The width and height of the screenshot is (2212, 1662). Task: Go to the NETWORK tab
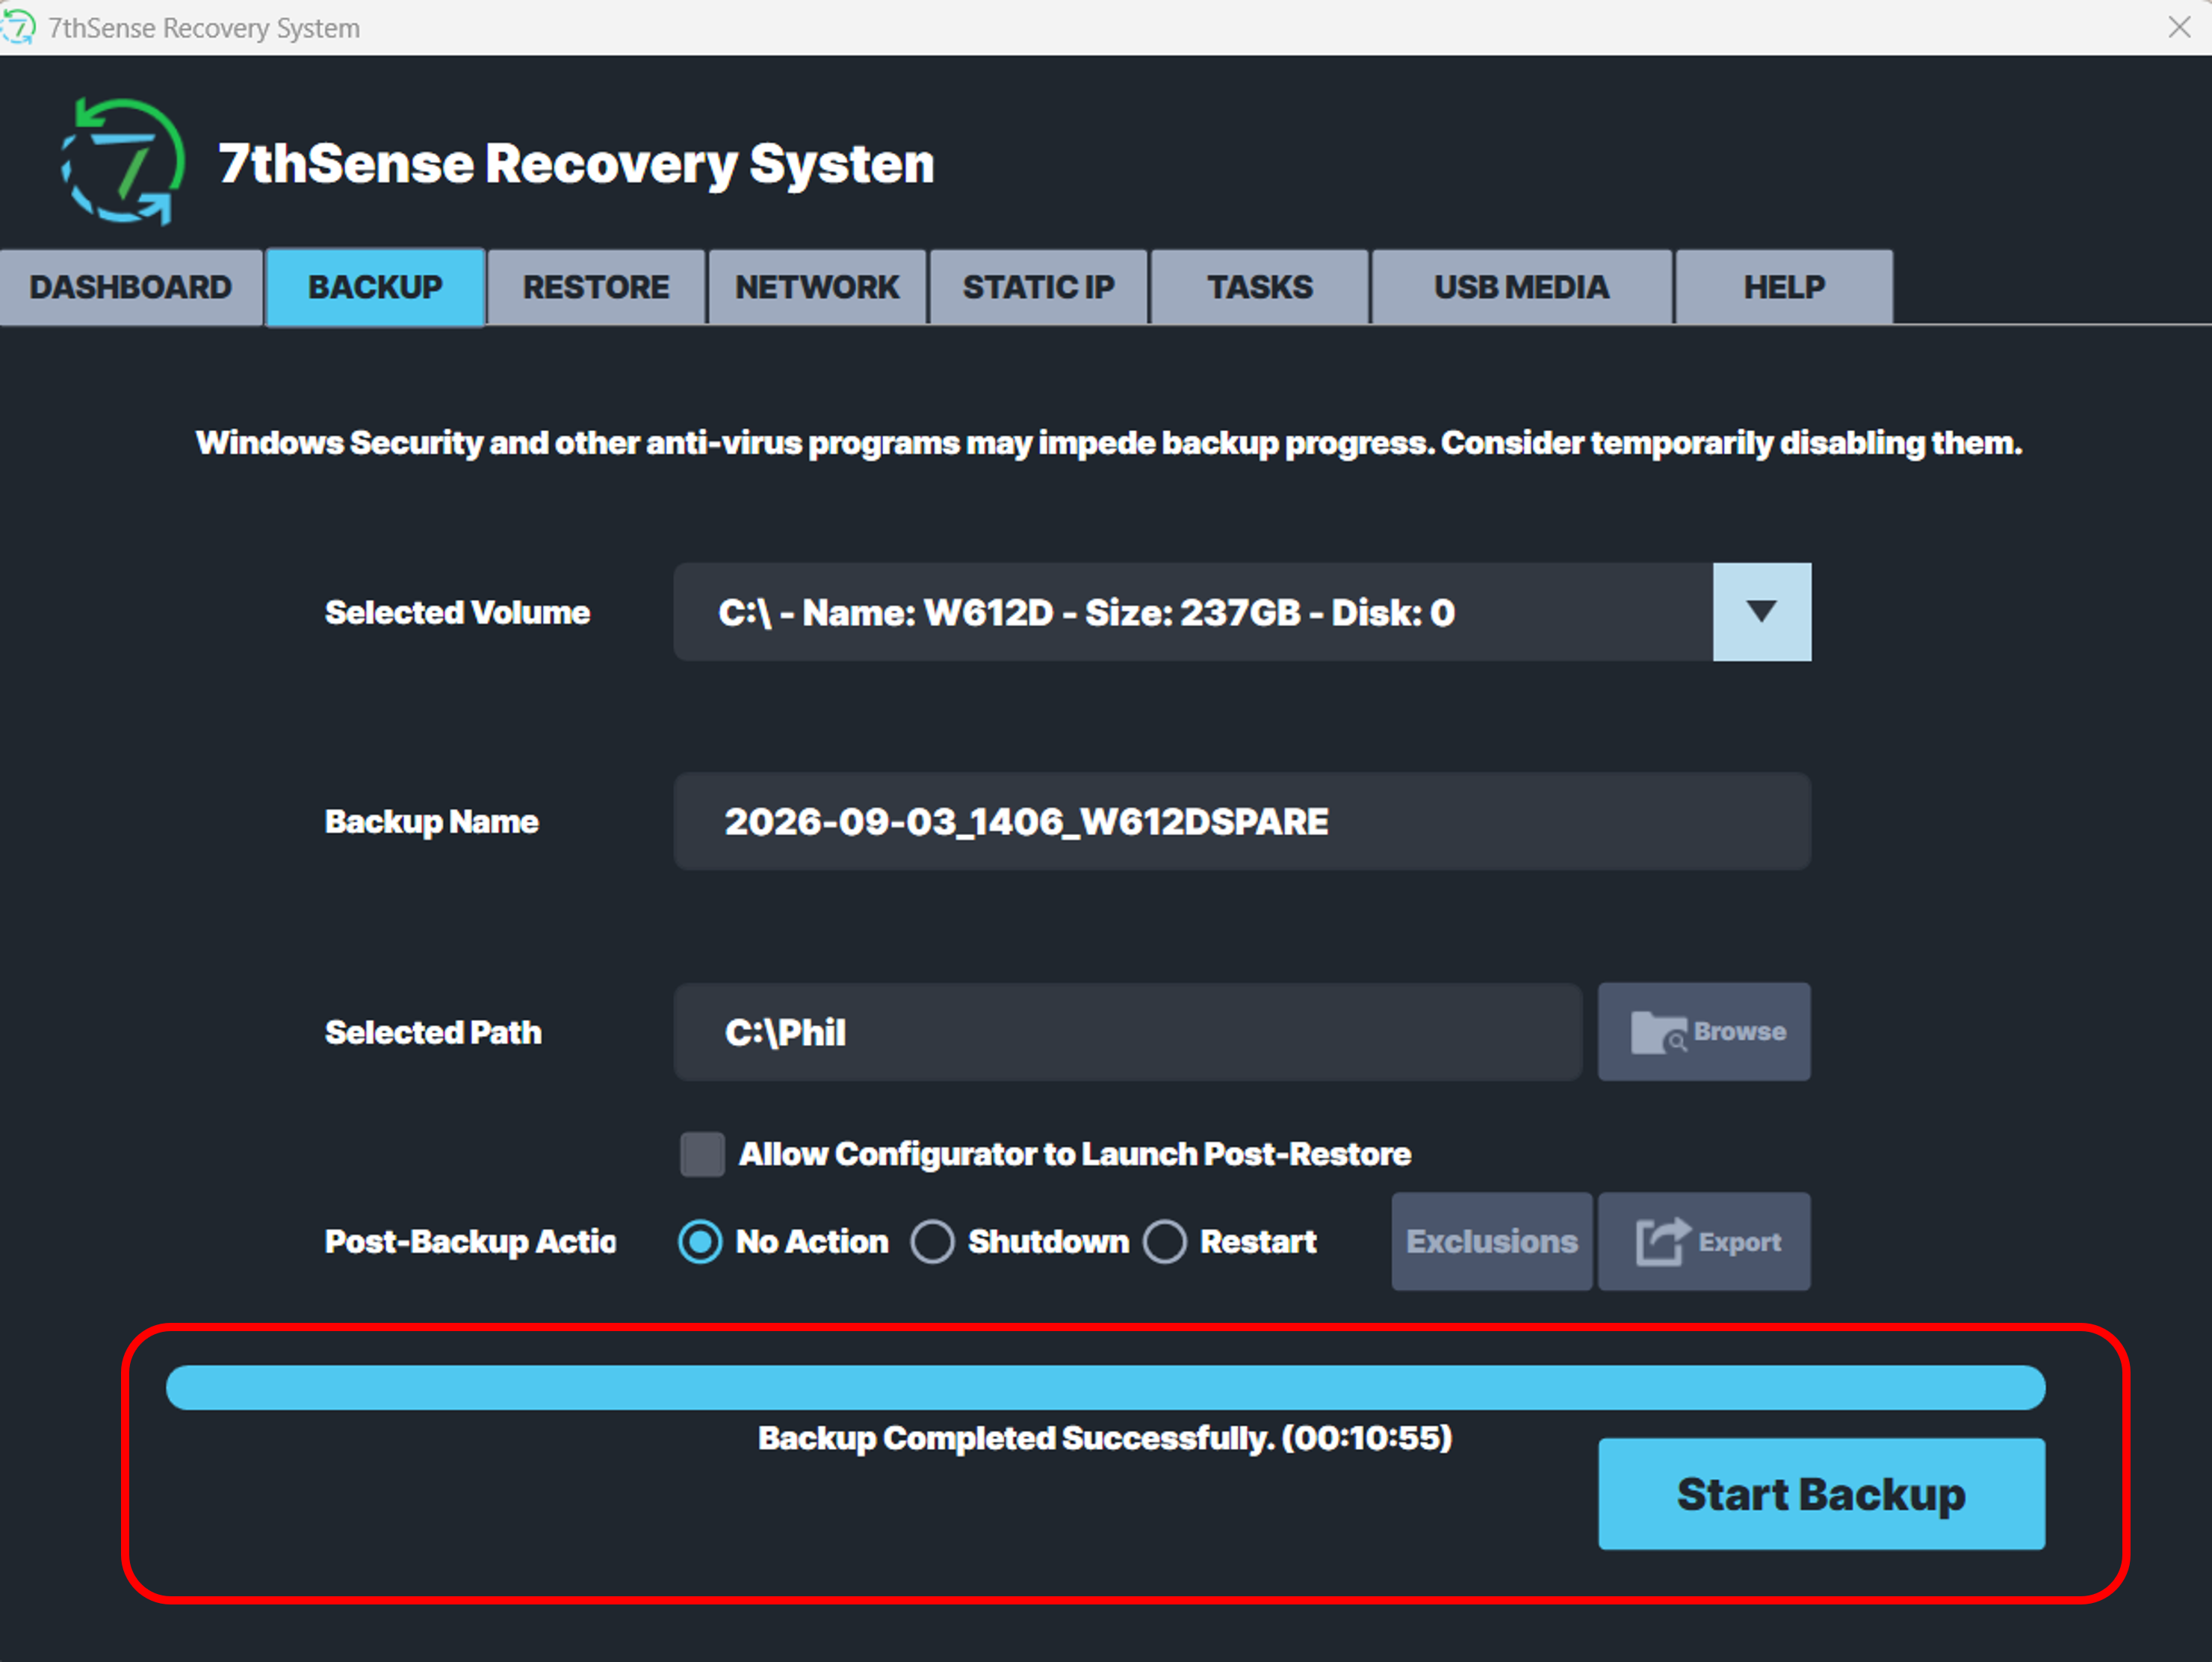[x=817, y=287]
